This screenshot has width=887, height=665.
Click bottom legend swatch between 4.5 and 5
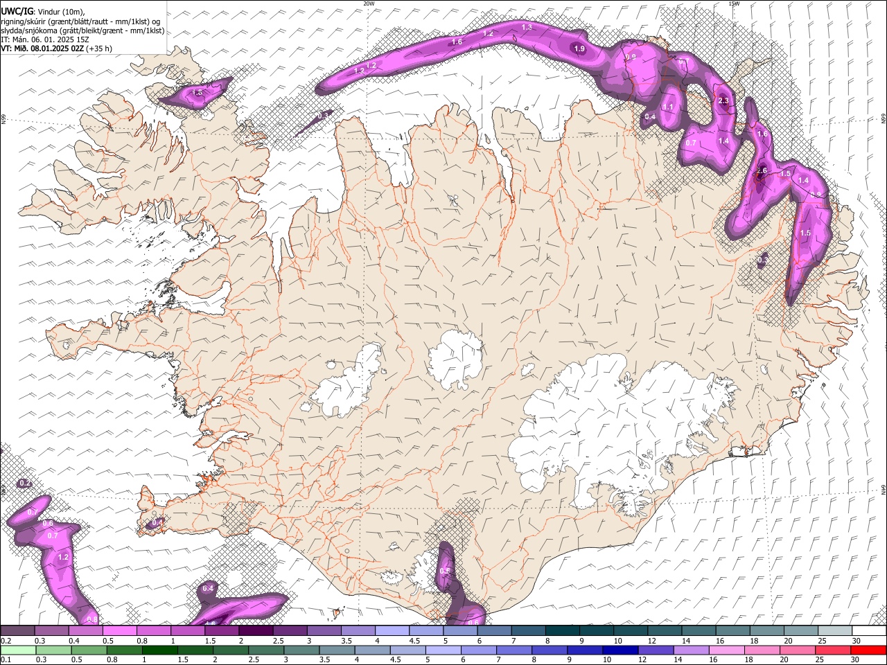(x=407, y=650)
